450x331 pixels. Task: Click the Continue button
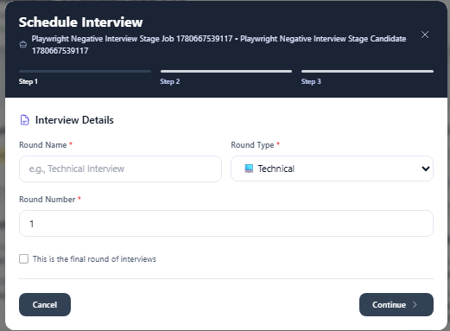(396, 304)
